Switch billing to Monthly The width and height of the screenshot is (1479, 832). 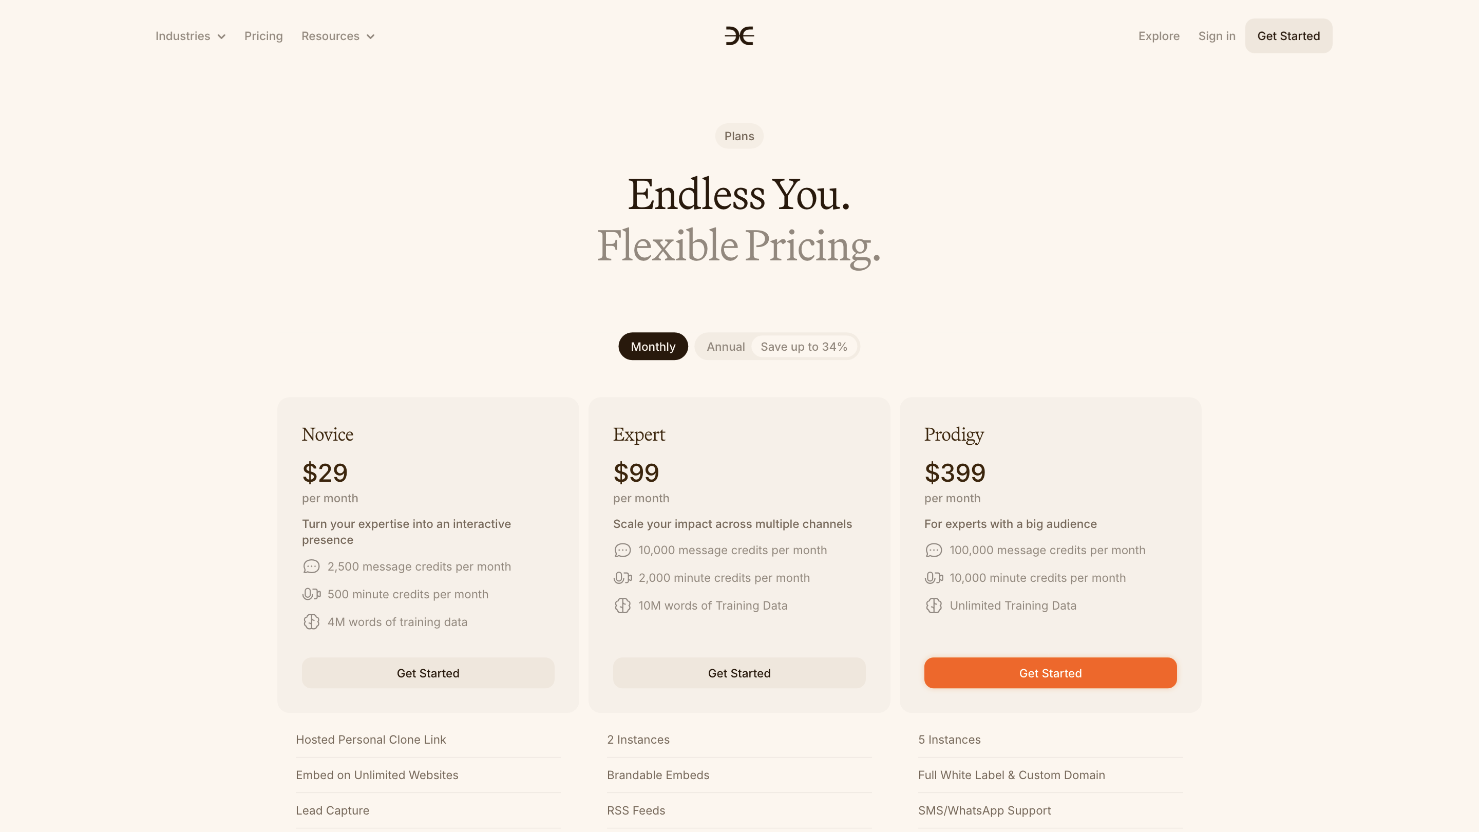pos(653,346)
